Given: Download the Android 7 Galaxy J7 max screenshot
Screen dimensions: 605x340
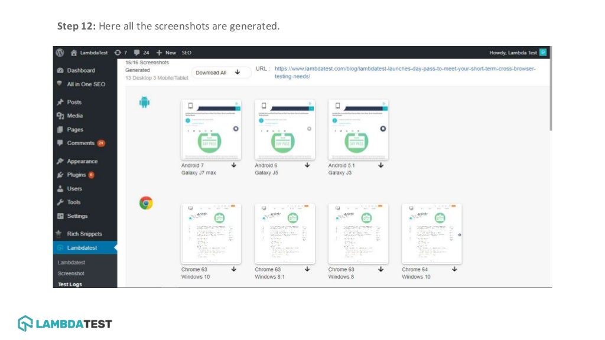Looking at the screenshot, I should coord(234,165).
